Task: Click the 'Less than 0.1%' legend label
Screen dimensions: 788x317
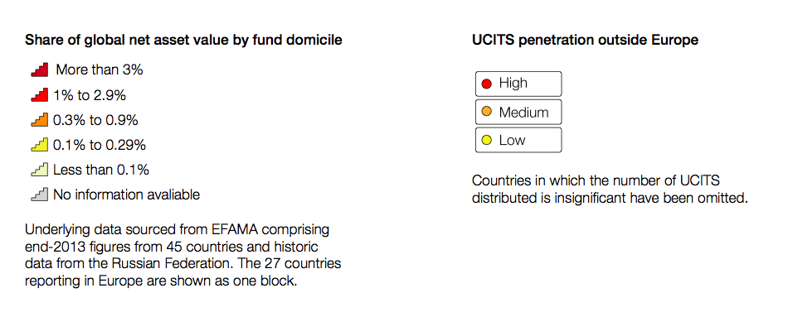Action: click(101, 170)
